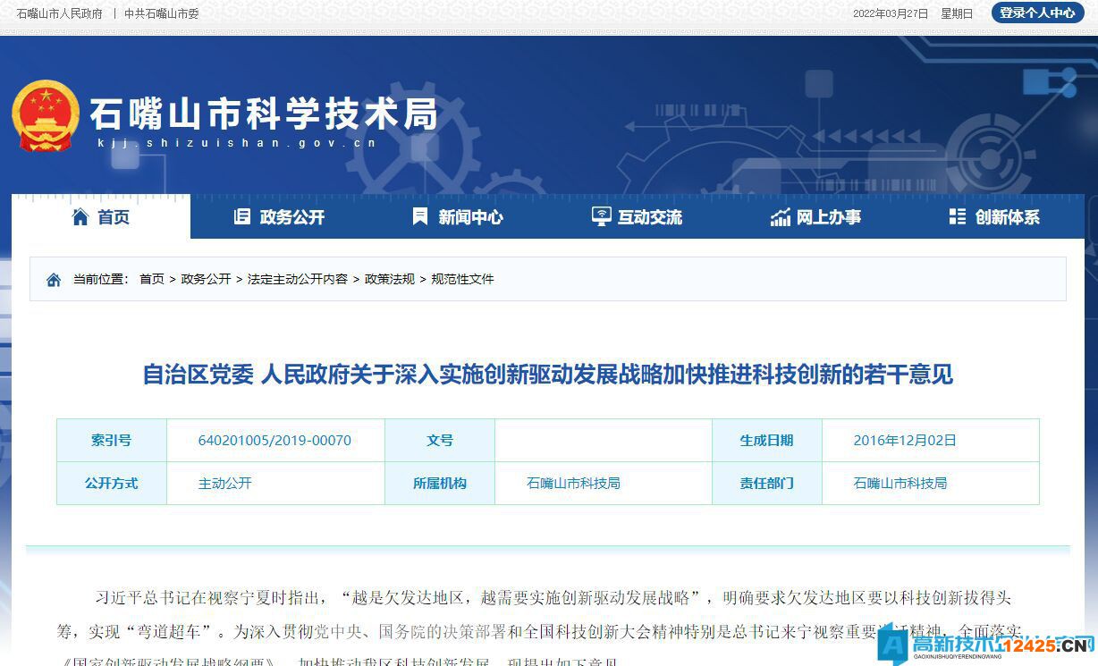Select 法定主动公开内容 in breadcrumb
1098x666 pixels.
298,279
